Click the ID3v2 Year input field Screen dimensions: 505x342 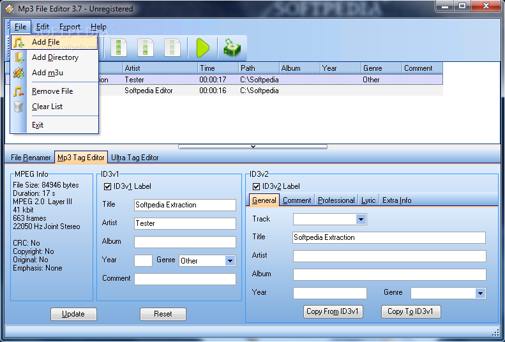pos(330,294)
